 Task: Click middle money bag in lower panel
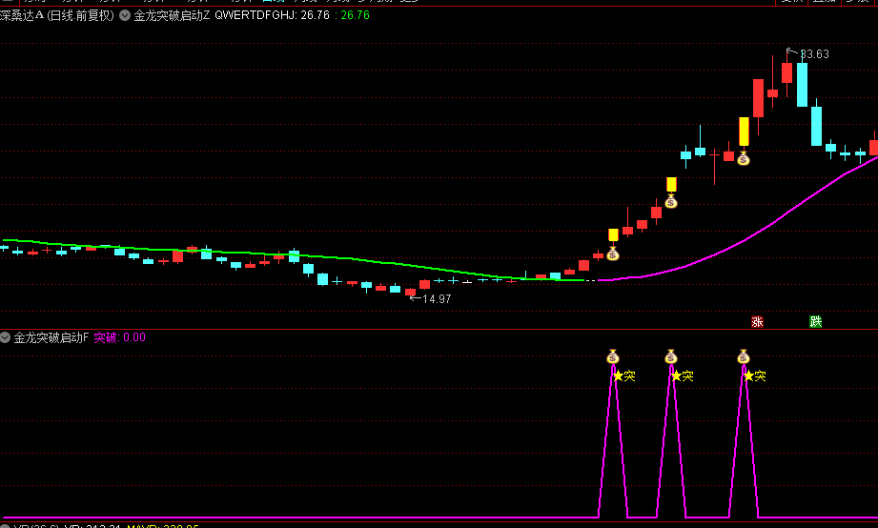coord(671,356)
